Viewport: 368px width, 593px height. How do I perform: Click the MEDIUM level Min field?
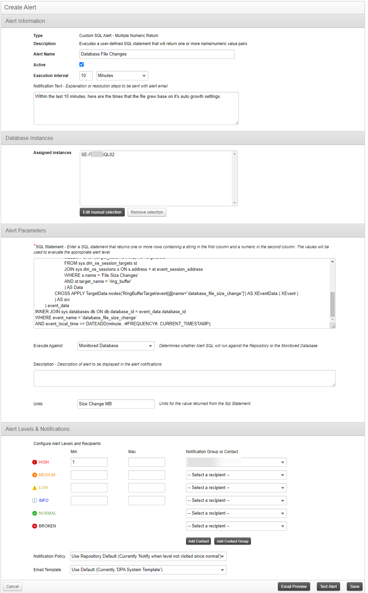coord(89,475)
